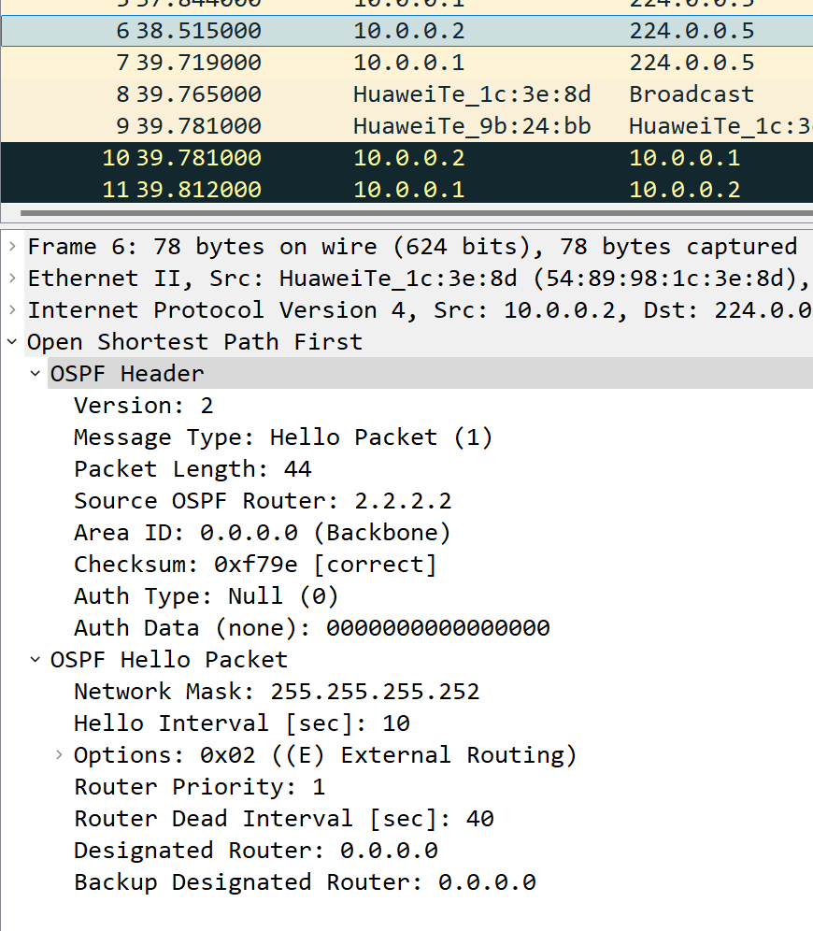Select packet 7 from 10.0.0.1
813x931 pixels.
(x=406, y=63)
